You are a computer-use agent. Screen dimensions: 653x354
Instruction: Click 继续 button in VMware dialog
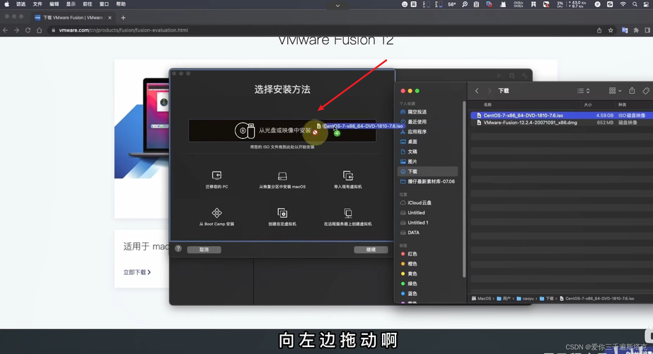tap(371, 249)
